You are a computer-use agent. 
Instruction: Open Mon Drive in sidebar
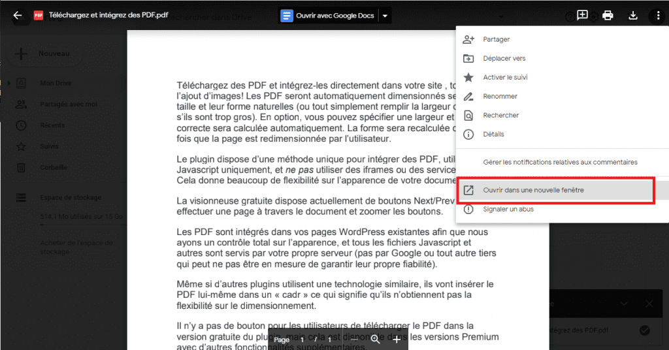pos(56,83)
